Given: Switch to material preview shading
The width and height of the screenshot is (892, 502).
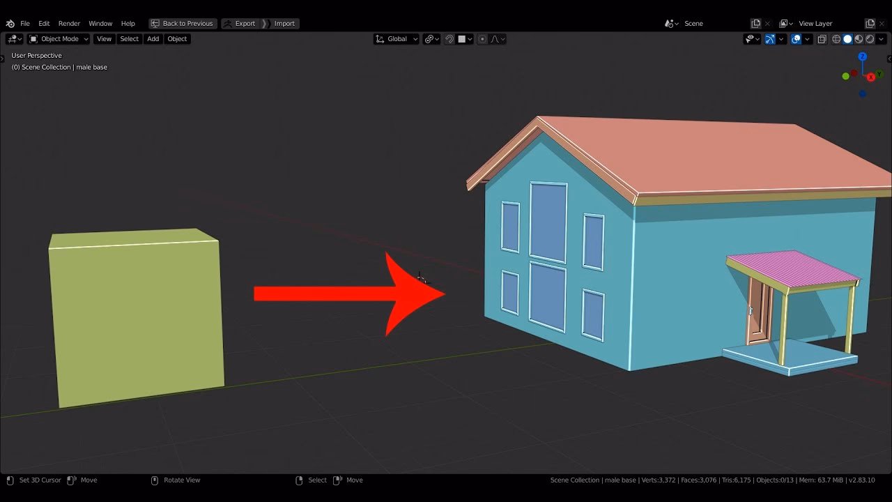Looking at the screenshot, I should tap(859, 39).
